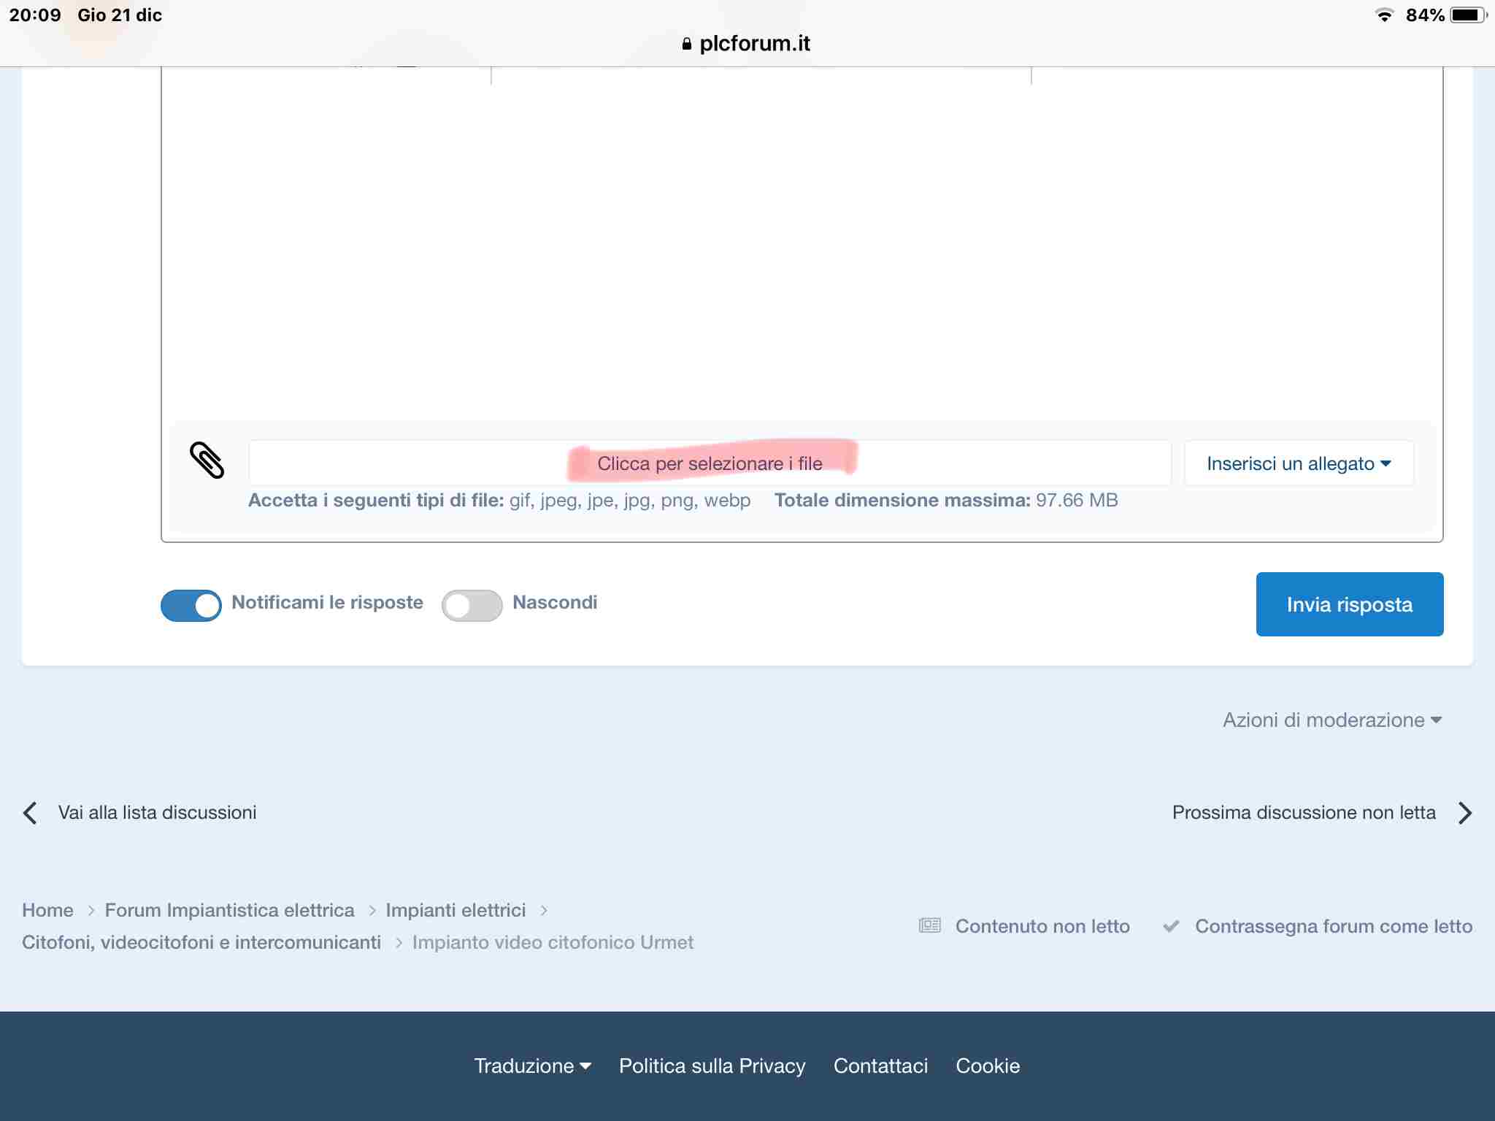Click Impianto video citofonico Urmet breadcrumb text

coord(553,942)
